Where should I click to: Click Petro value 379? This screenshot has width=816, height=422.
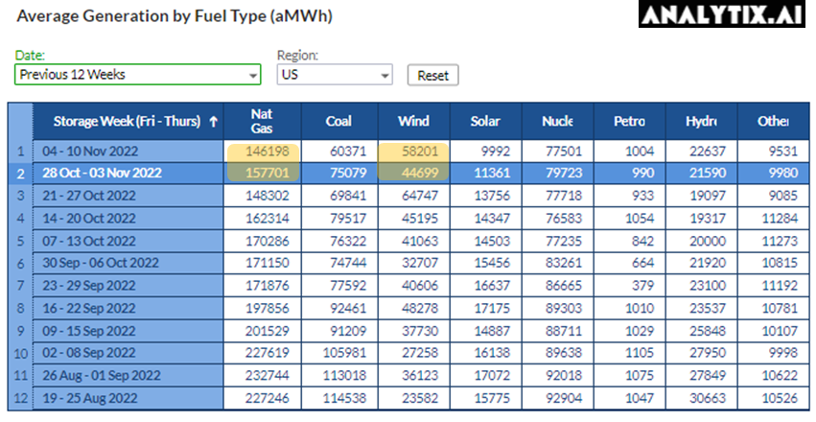pyautogui.click(x=643, y=286)
